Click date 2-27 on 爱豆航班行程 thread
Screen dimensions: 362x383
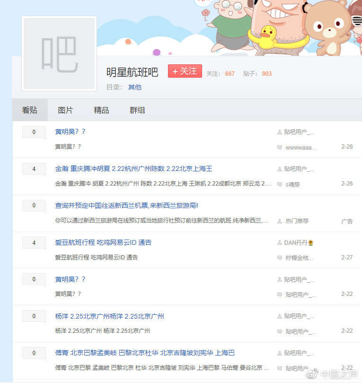[x=347, y=258]
